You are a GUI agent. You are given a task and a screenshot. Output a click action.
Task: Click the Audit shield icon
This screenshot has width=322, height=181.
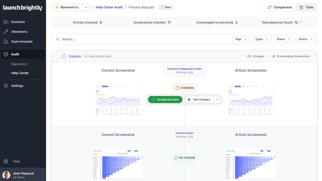click(x=6, y=54)
